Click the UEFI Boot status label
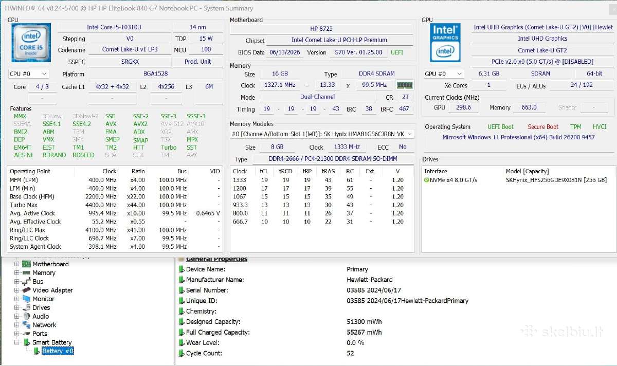The image size is (617, 366). [500, 127]
